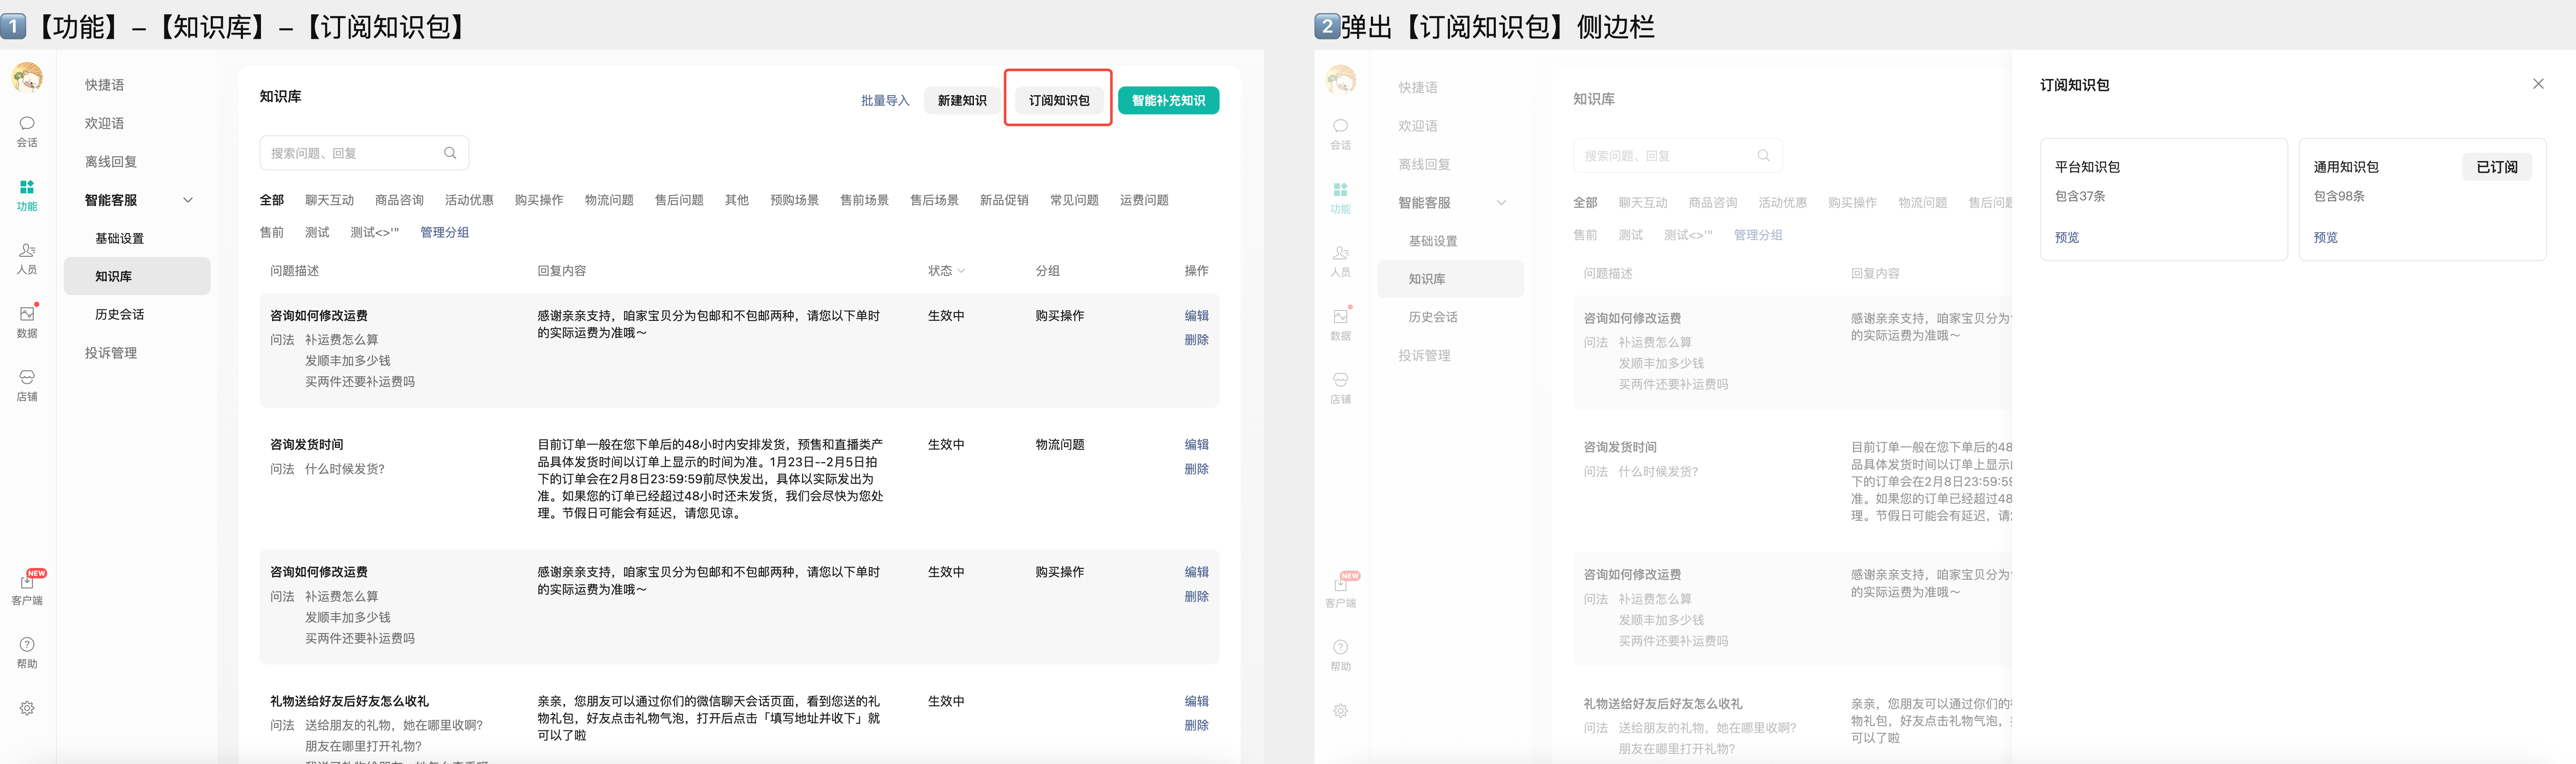
Task: Collapse the 智能客服 menu chevron
Action: (x=188, y=200)
